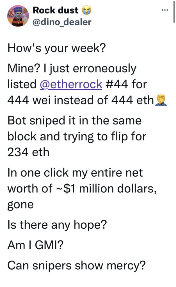Image resolution: width=176 pixels, height=287 pixels.
Task: Click the #44 text after etherrock
Action: [117, 84]
